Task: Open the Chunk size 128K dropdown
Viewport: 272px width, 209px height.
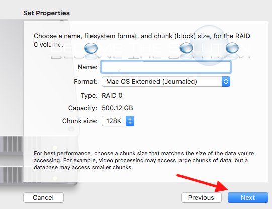Action: [118, 121]
